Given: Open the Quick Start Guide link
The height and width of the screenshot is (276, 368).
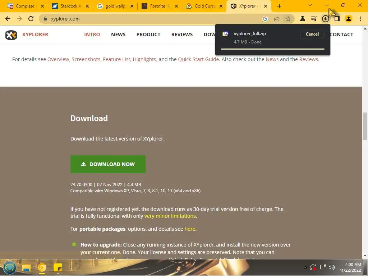Looking at the screenshot, I should (x=198, y=59).
